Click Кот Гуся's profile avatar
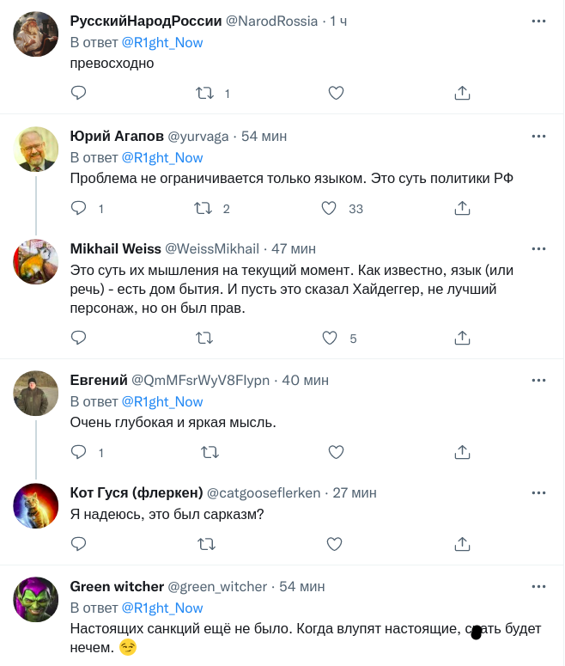 [x=36, y=509]
